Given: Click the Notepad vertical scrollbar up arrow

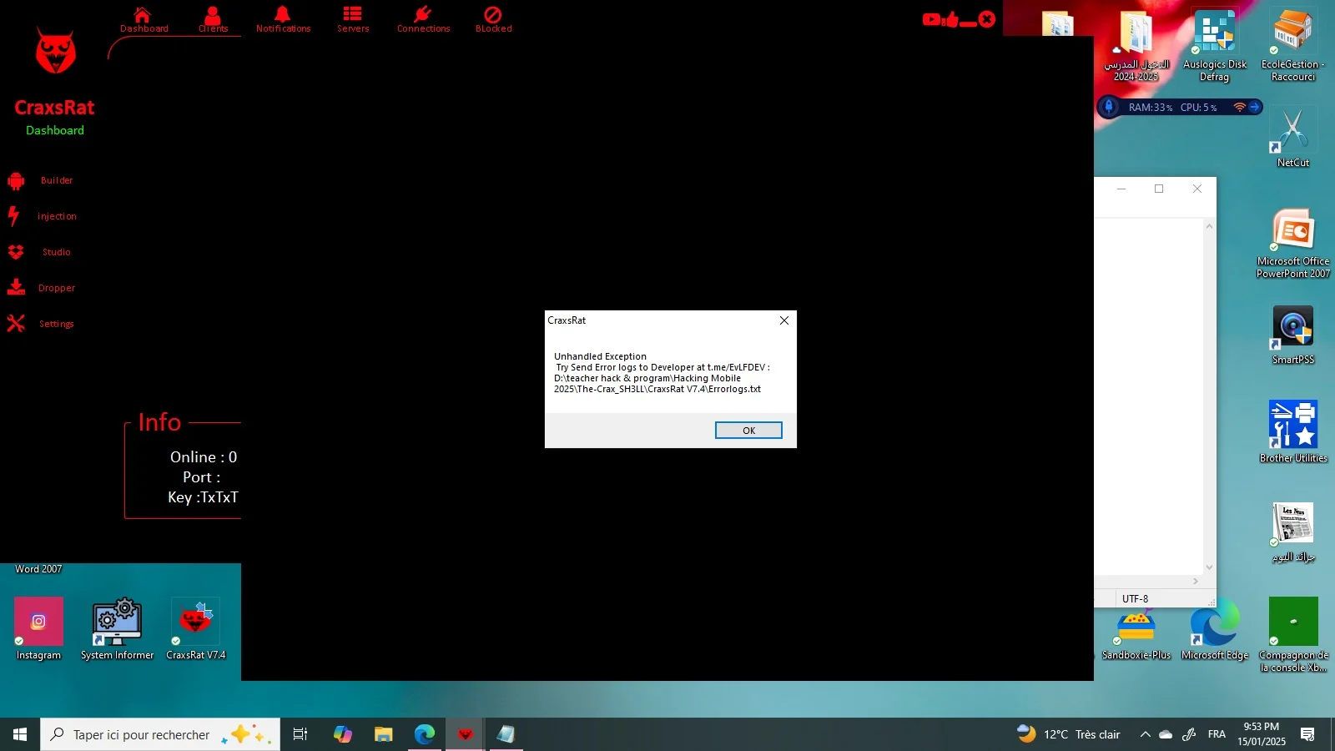Looking at the screenshot, I should (x=1209, y=226).
